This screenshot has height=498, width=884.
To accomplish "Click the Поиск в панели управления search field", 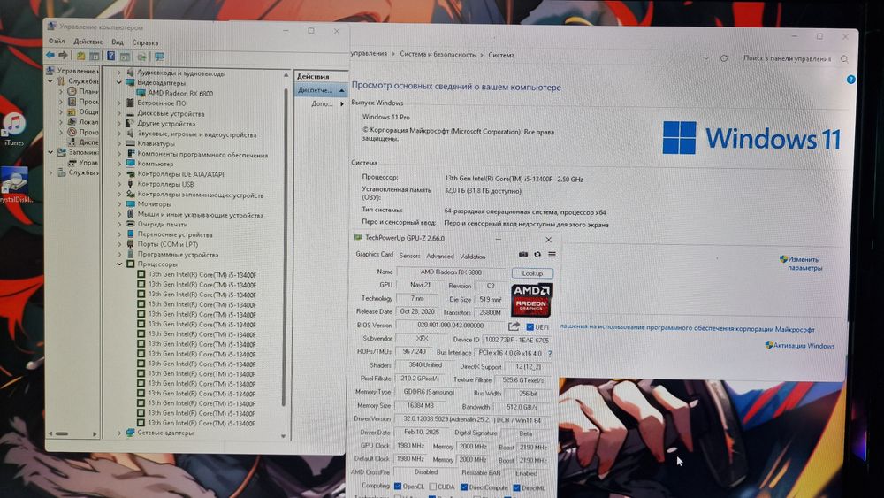I will coord(788,58).
